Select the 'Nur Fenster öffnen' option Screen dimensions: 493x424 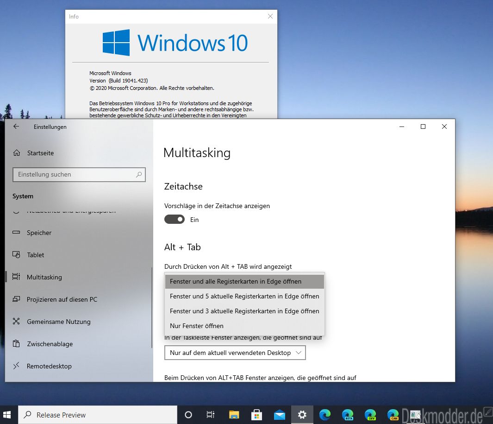(x=244, y=326)
